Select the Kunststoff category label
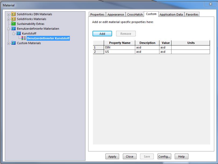Screen dimensions: 218x164 click(29, 33)
